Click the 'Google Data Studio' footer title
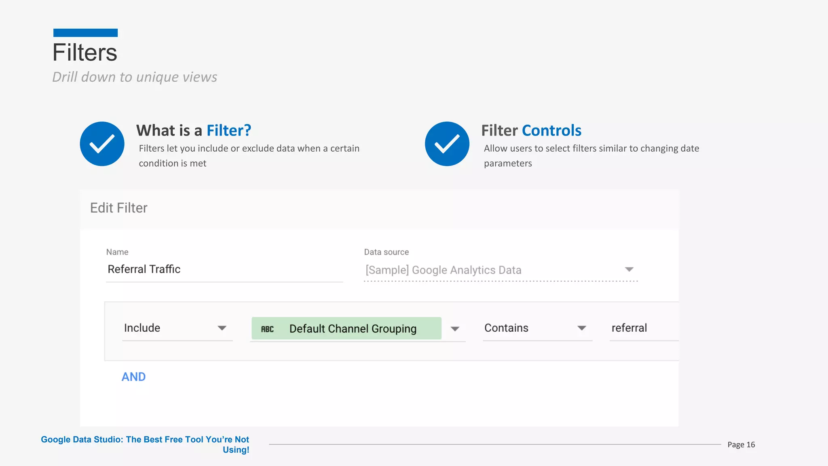 pyautogui.click(x=145, y=445)
